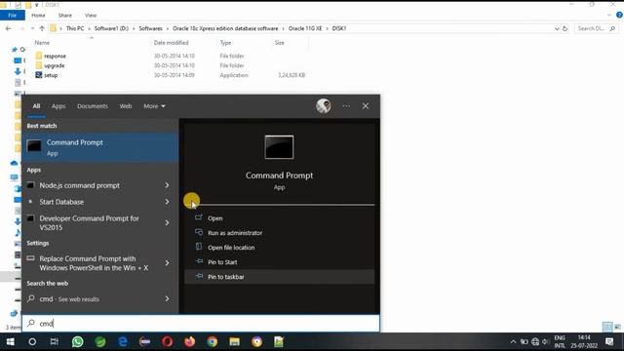Open WhatsApp from the taskbar
This screenshot has width=624, height=351.
click(78, 341)
